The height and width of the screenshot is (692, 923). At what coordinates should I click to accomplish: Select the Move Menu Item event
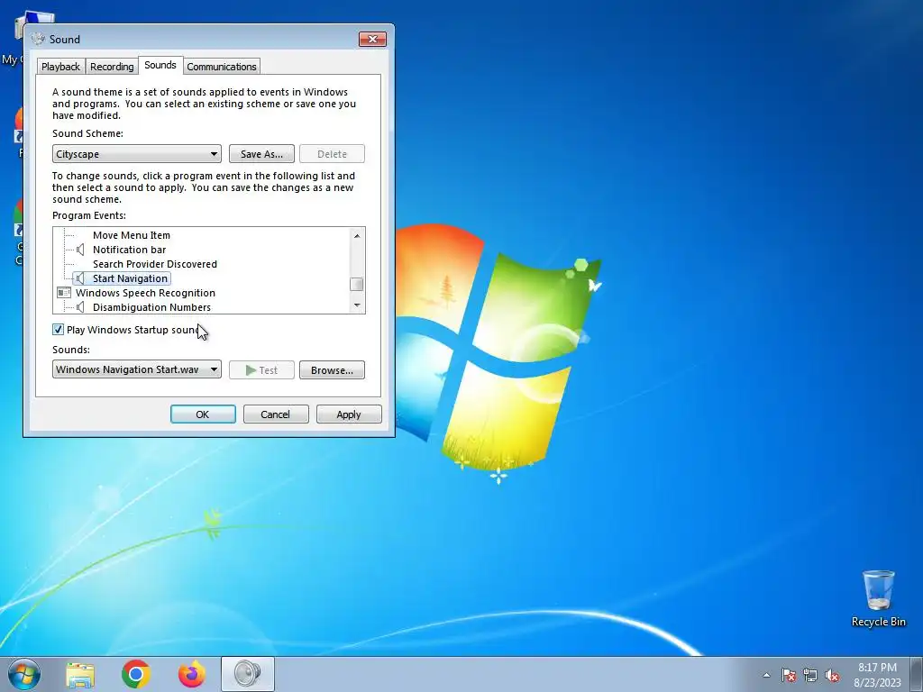coord(132,235)
